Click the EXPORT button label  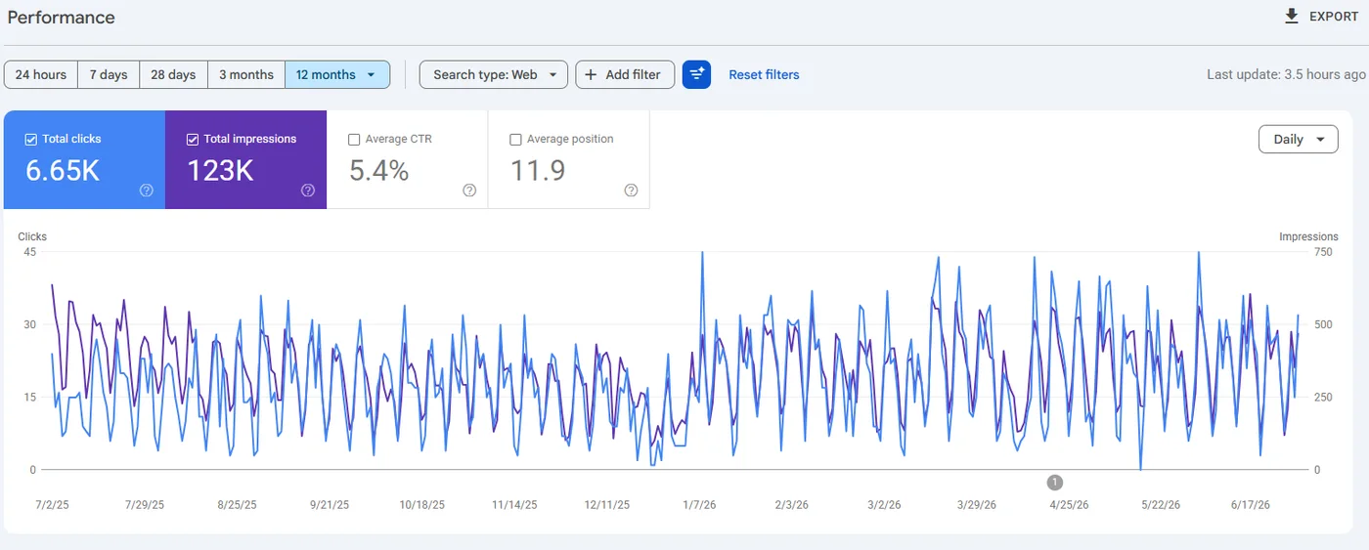(x=1334, y=17)
